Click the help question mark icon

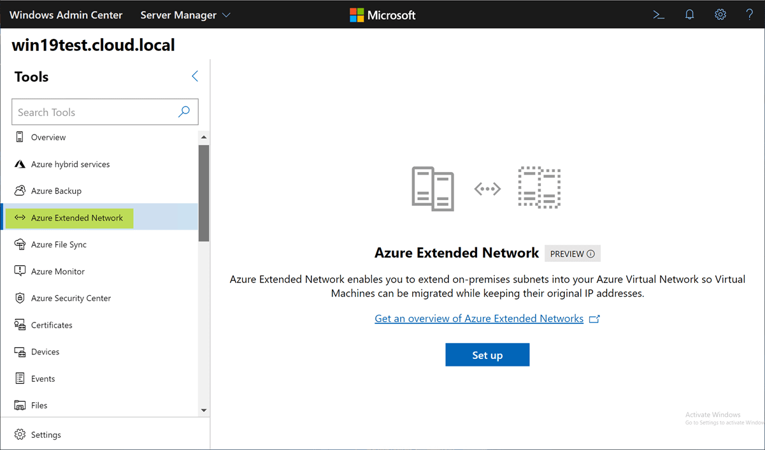tap(750, 15)
